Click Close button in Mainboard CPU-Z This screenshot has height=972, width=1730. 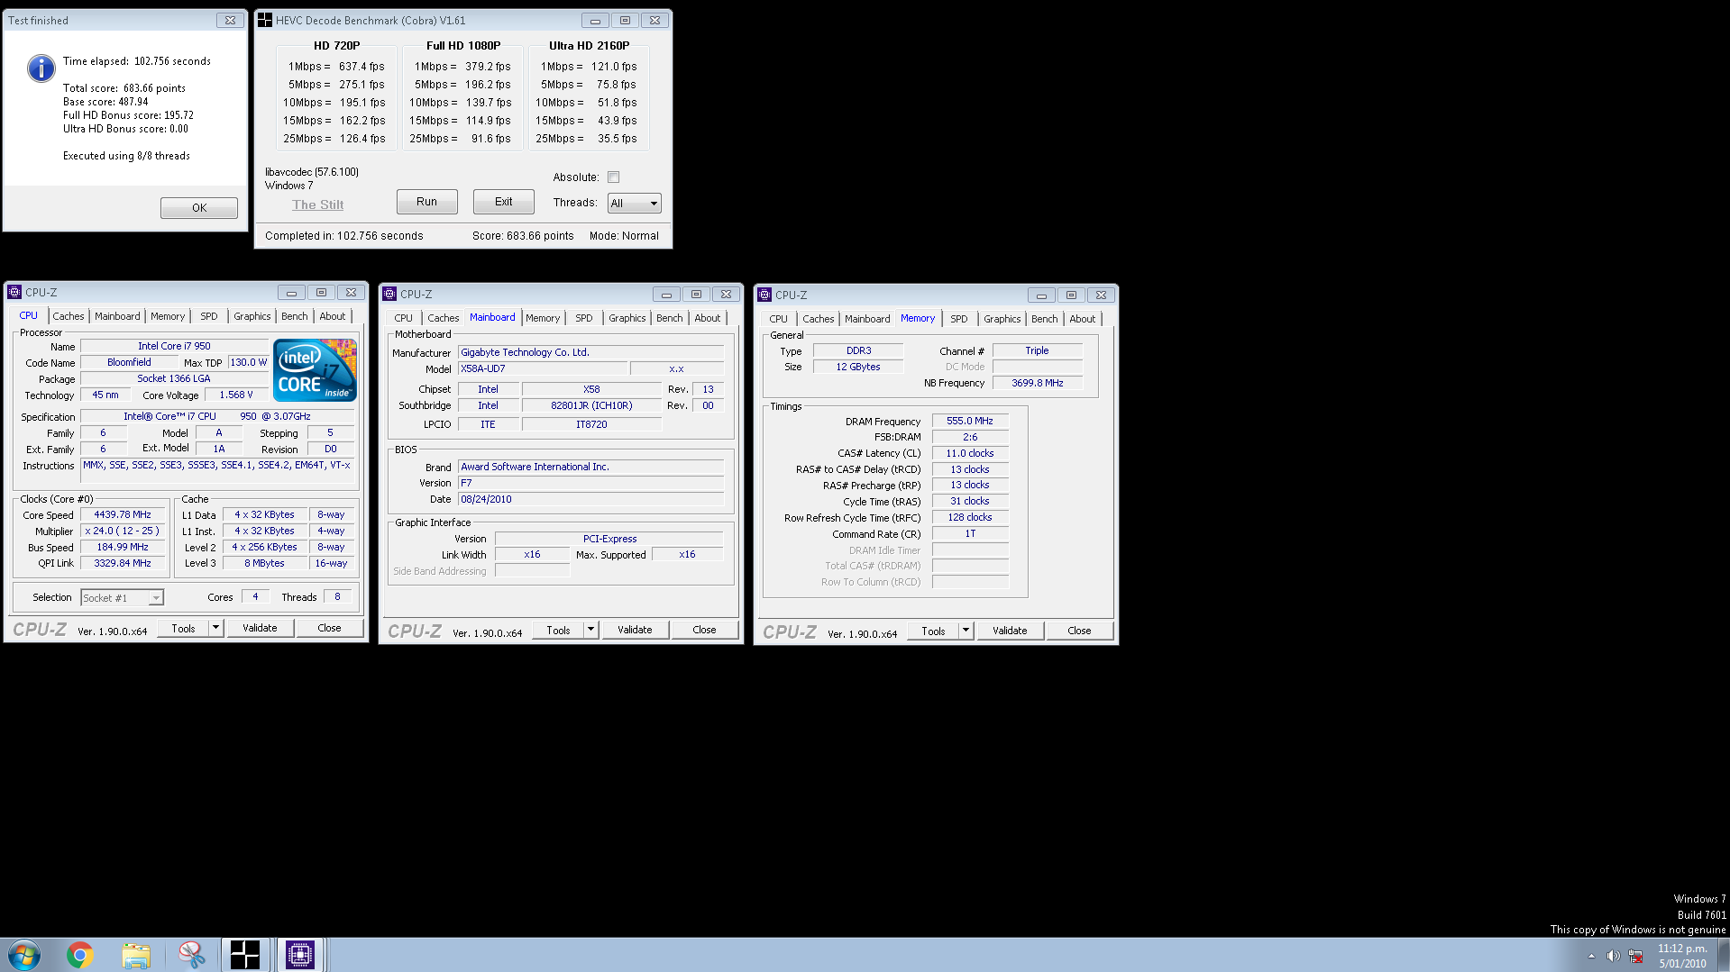click(705, 630)
